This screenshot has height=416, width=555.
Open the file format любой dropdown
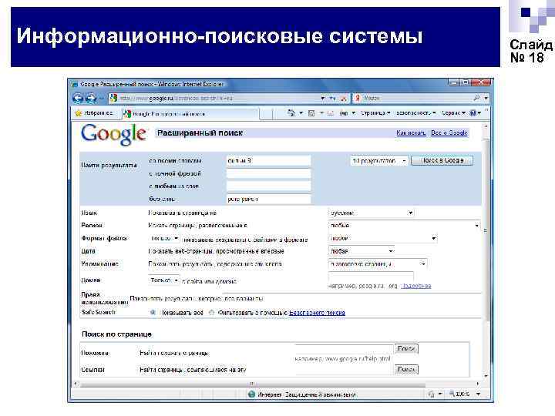[382, 238]
